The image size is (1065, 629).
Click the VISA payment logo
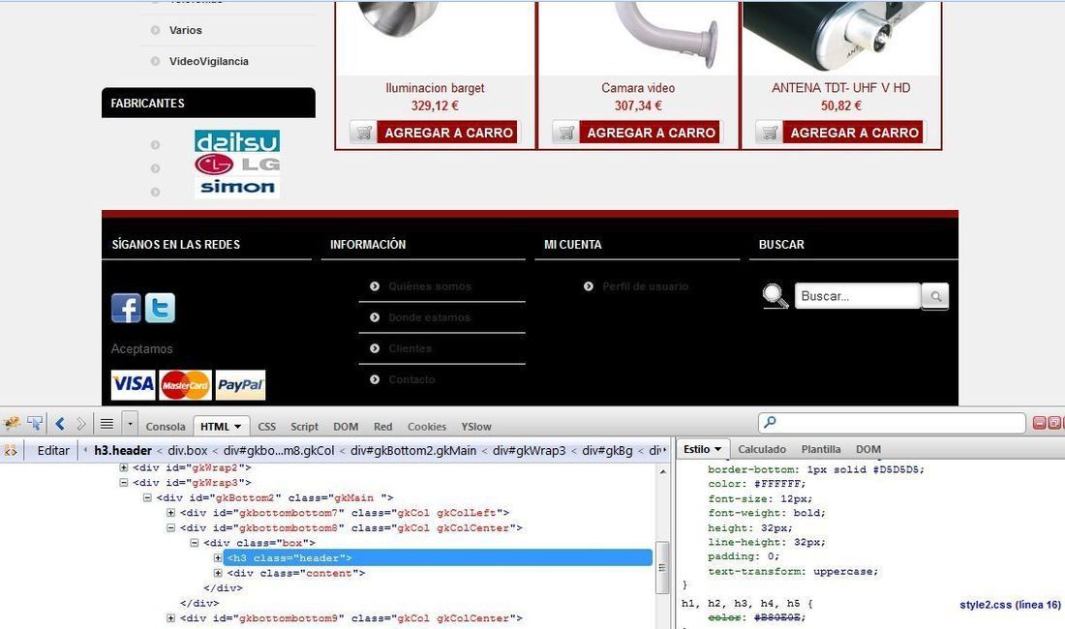coord(134,385)
